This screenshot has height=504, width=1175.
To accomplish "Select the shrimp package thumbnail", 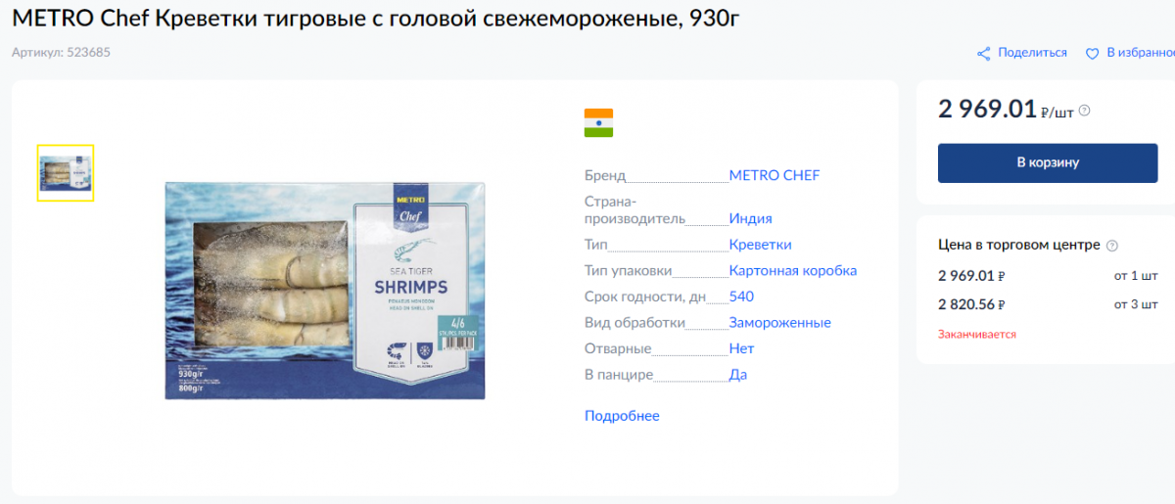I will (66, 173).
